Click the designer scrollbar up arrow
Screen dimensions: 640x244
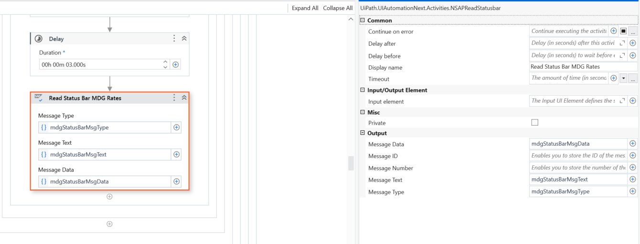tap(351, 20)
